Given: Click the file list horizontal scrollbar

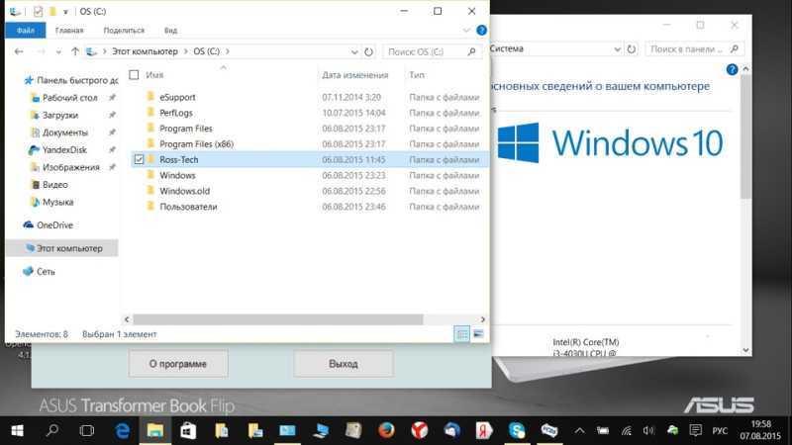Looking at the screenshot, I should click(278, 319).
